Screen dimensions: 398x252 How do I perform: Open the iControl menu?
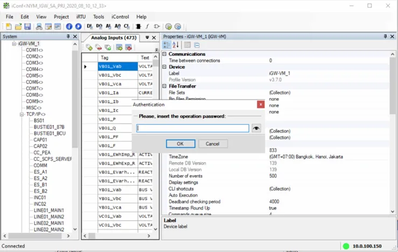point(120,17)
